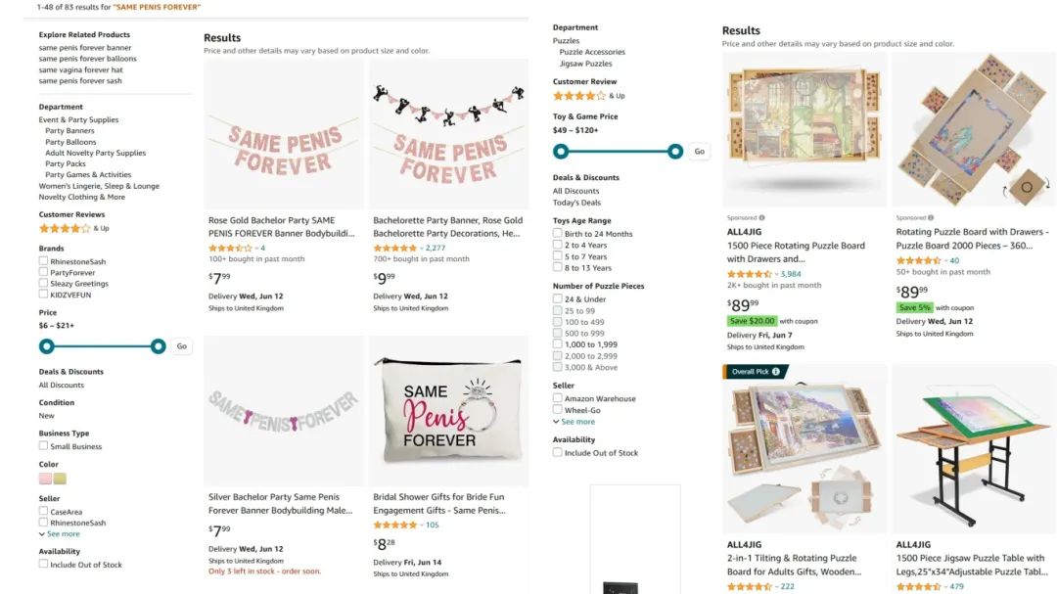Open rating dropdown arrow beside 2,277 reviews
The width and height of the screenshot is (1057, 594).
pos(422,249)
